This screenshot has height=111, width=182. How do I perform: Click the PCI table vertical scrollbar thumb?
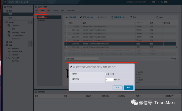coord(177,47)
